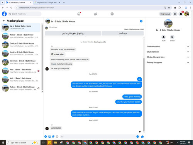
Task: Focus the browser address bar URL
Action: (36, 8)
